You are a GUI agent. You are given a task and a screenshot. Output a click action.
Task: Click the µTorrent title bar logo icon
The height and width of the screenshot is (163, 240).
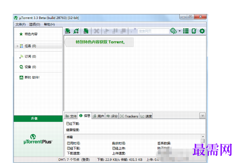pyautogui.click(x=16, y=18)
